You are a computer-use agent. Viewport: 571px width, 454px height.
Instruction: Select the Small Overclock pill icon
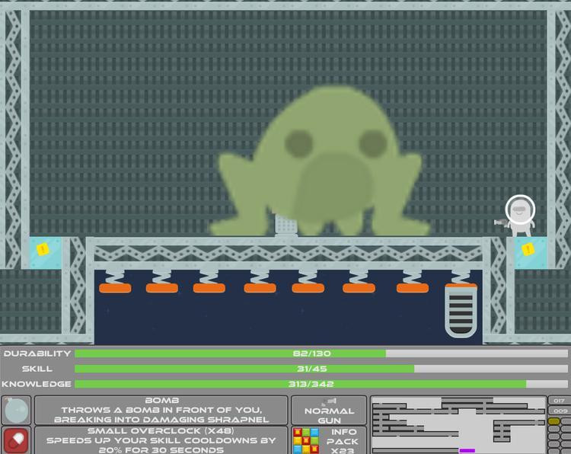click(16, 440)
